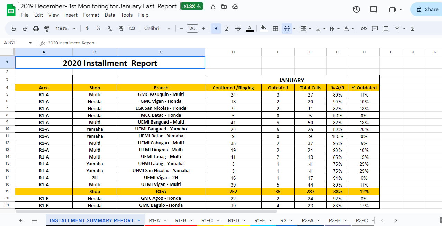Add a new sheet with plus button
The height and width of the screenshot is (226, 442).
21,220
